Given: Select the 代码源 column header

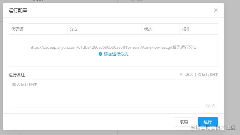Looking at the screenshot, I should [x=38, y=29].
